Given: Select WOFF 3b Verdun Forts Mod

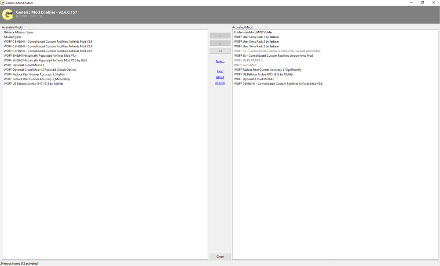Looking at the screenshot, I should pos(274,55).
